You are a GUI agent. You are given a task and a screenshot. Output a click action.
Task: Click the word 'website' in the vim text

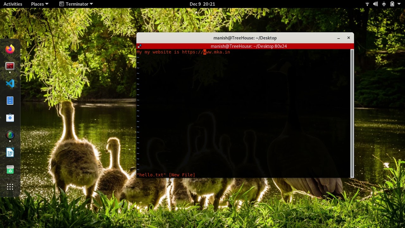162,52
